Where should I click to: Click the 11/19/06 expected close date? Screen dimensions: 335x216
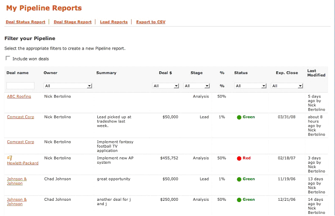pyautogui.click(x=287, y=179)
